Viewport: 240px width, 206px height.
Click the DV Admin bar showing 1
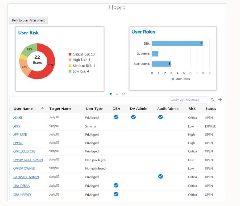[x=155, y=54]
